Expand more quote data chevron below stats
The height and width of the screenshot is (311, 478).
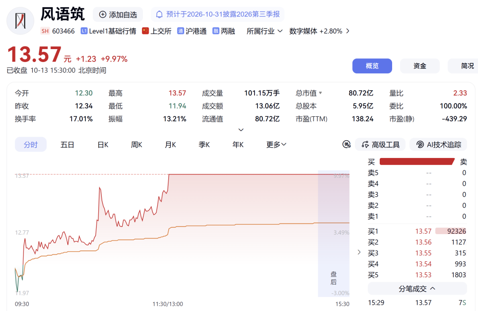pos(241,130)
